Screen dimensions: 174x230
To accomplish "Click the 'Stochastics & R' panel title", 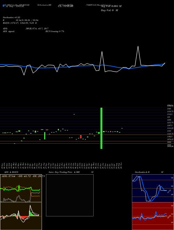I will point(142,172).
